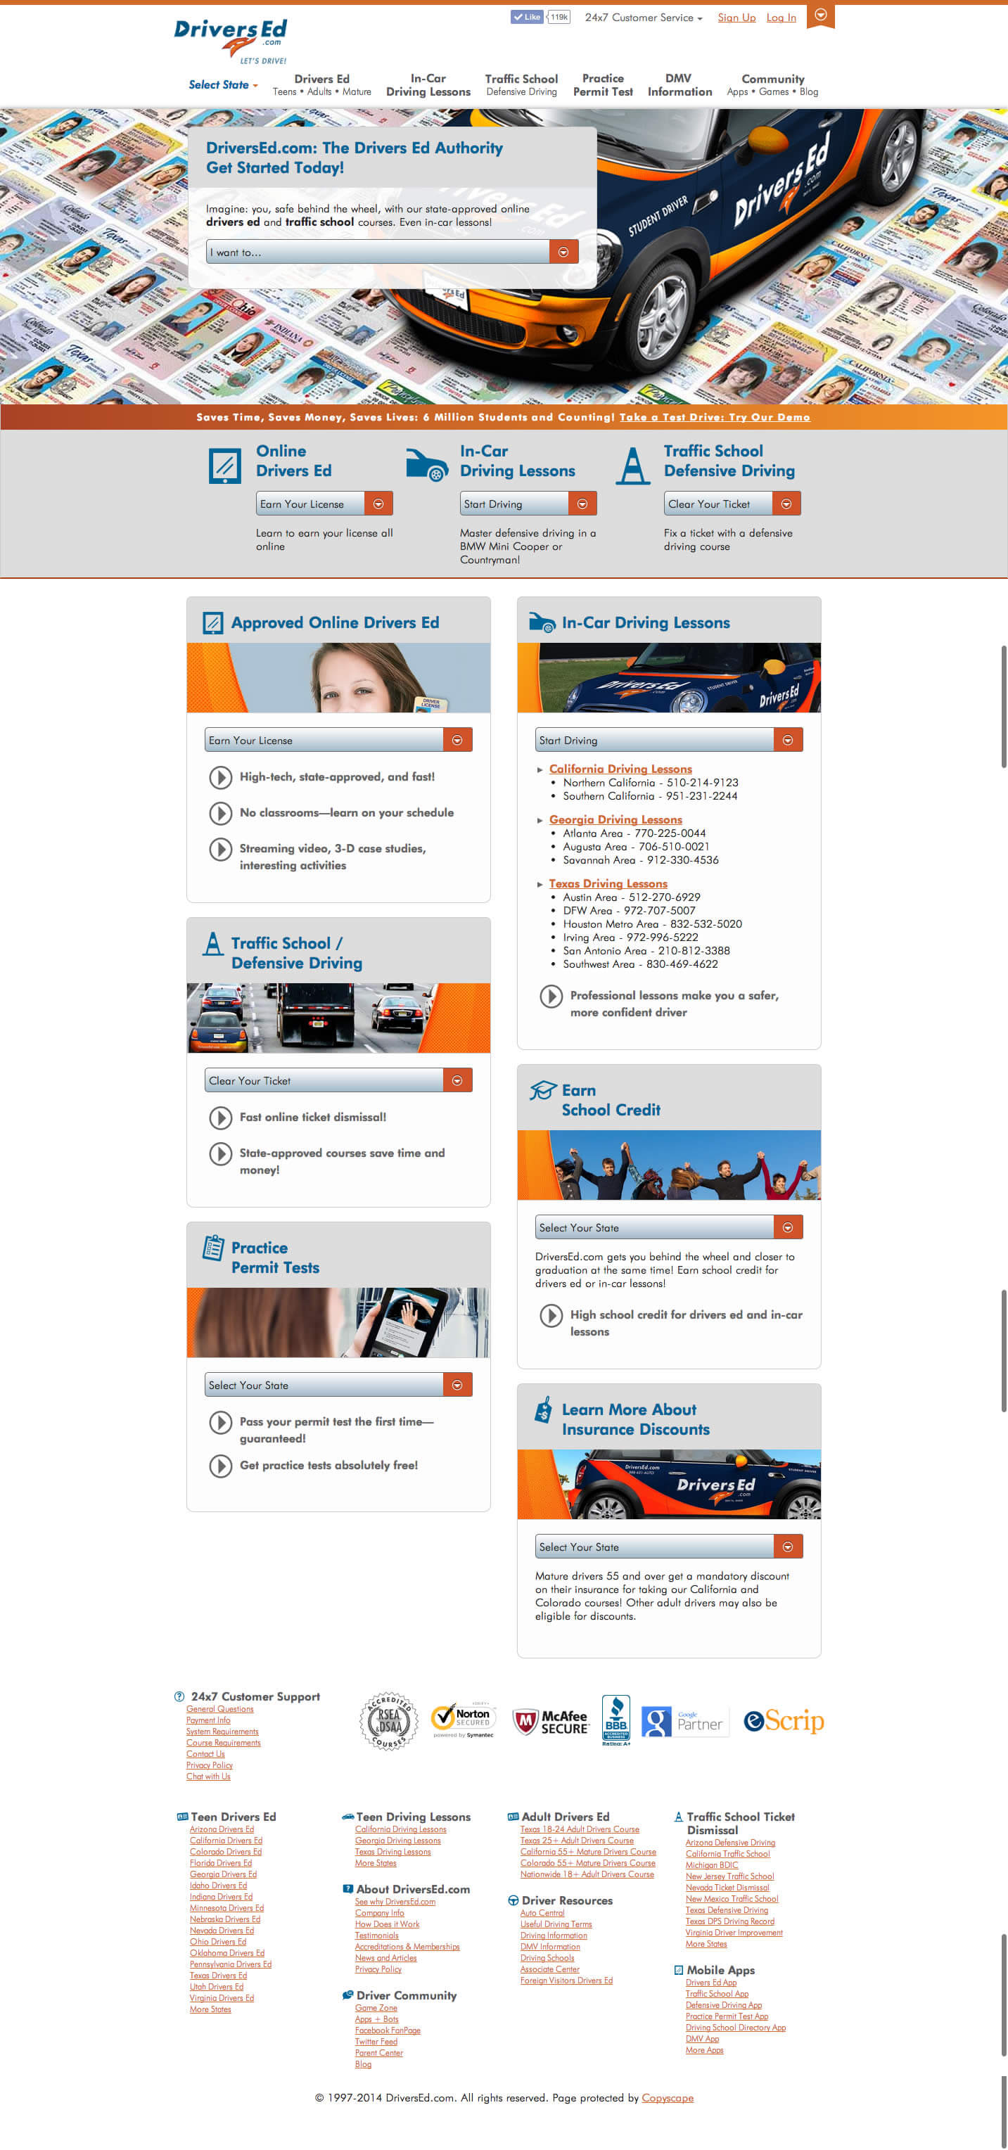
Task: Click Take a Test Drive: Try Our Demo link
Action: [714, 417]
